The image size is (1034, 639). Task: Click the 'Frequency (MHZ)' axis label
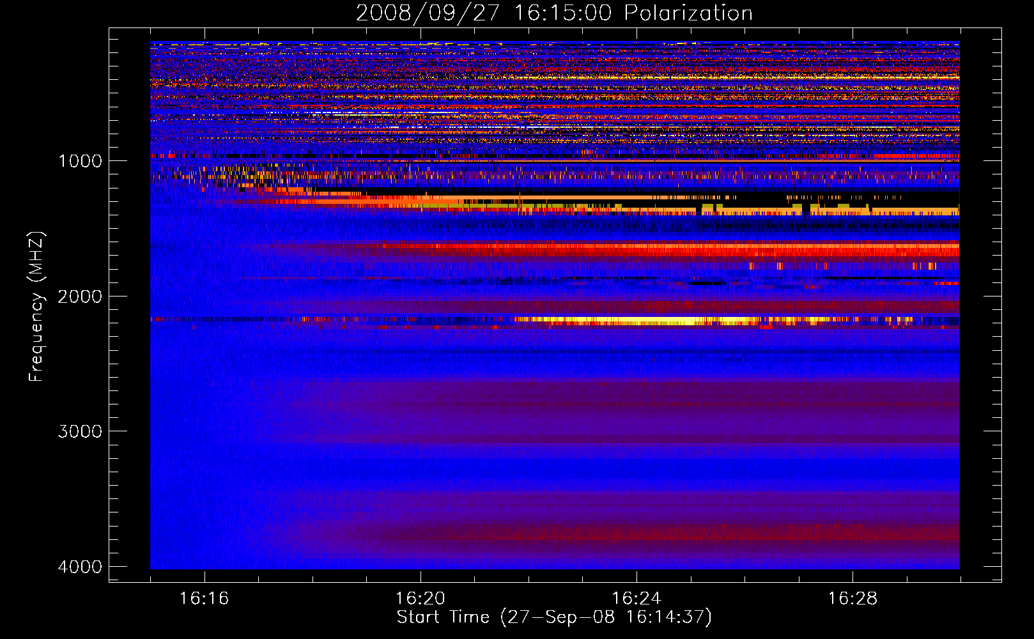coord(37,307)
